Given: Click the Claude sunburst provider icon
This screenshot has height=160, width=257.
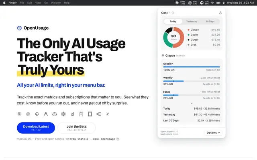Looking at the screenshot, I should 19,114.
